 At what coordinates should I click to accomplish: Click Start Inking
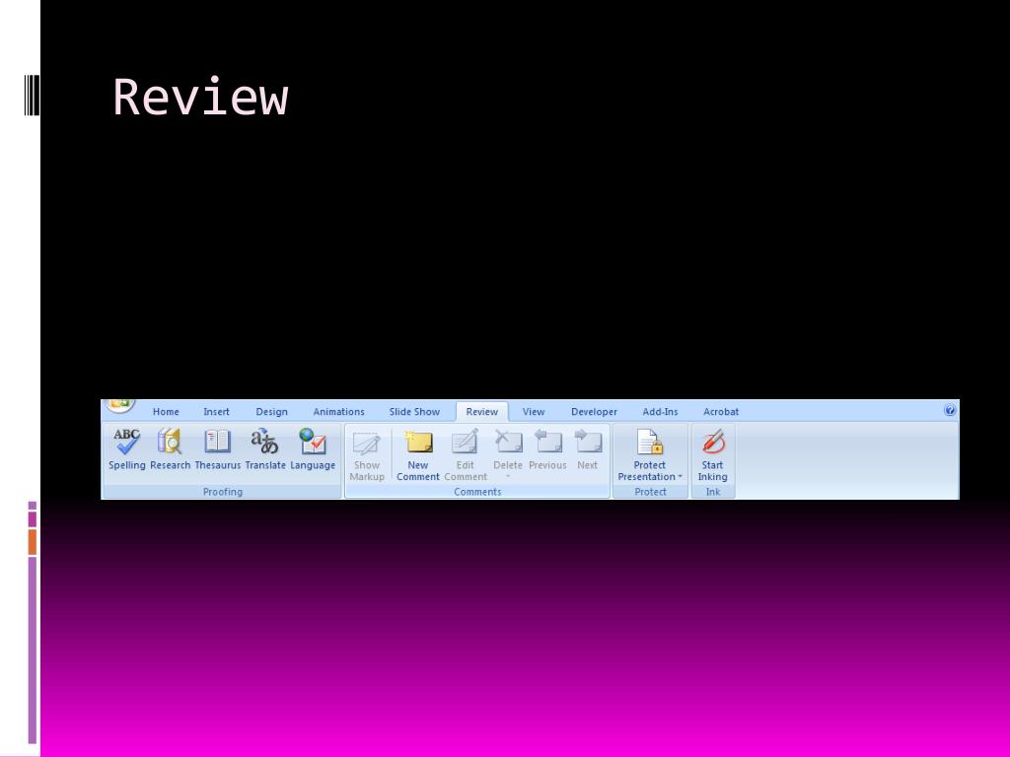click(712, 454)
